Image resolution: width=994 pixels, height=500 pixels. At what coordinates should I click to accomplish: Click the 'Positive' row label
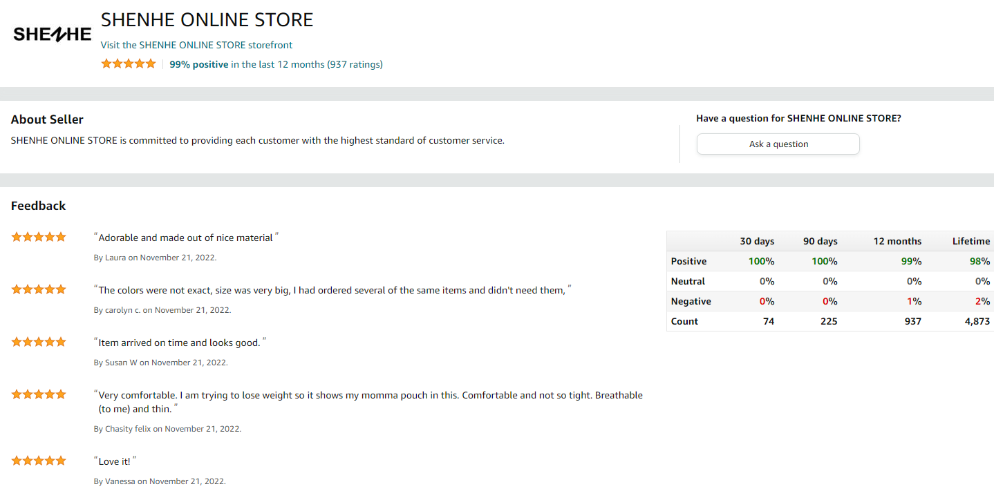point(688,261)
